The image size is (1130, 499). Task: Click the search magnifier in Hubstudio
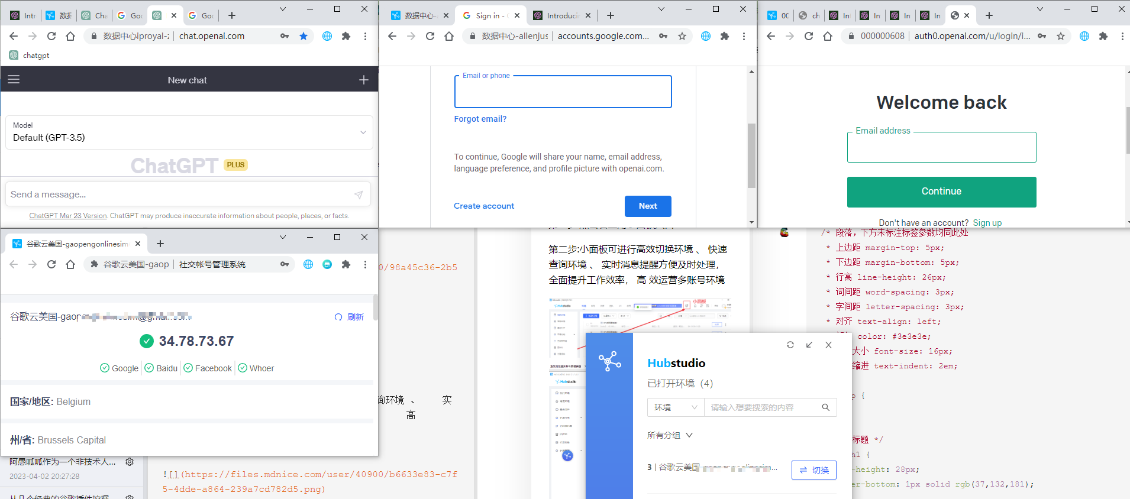(826, 407)
